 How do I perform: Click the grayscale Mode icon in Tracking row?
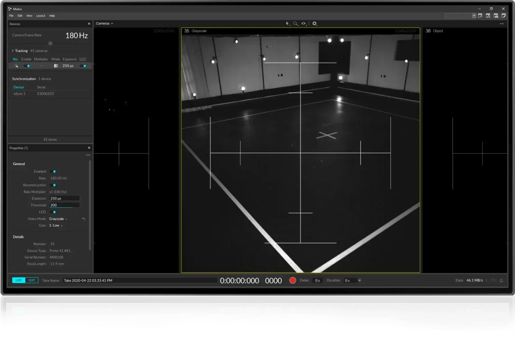[x=56, y=66]
